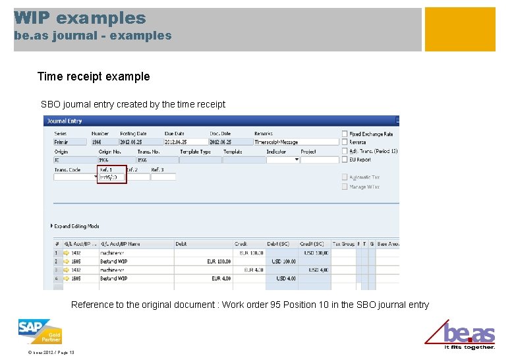Viewport: 514px width, 356px height.
Task: Click the Origin No. field
Action: [x=117, y=160]
